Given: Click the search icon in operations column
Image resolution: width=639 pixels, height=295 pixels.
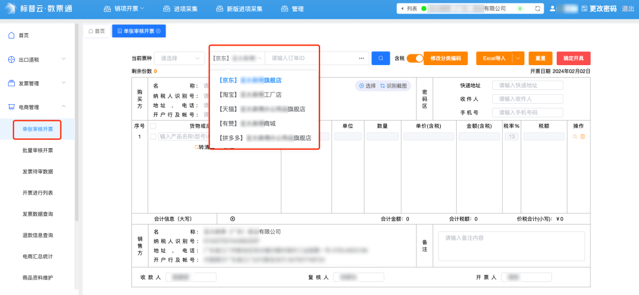Looking at the screenshot, I should (575, 137).
